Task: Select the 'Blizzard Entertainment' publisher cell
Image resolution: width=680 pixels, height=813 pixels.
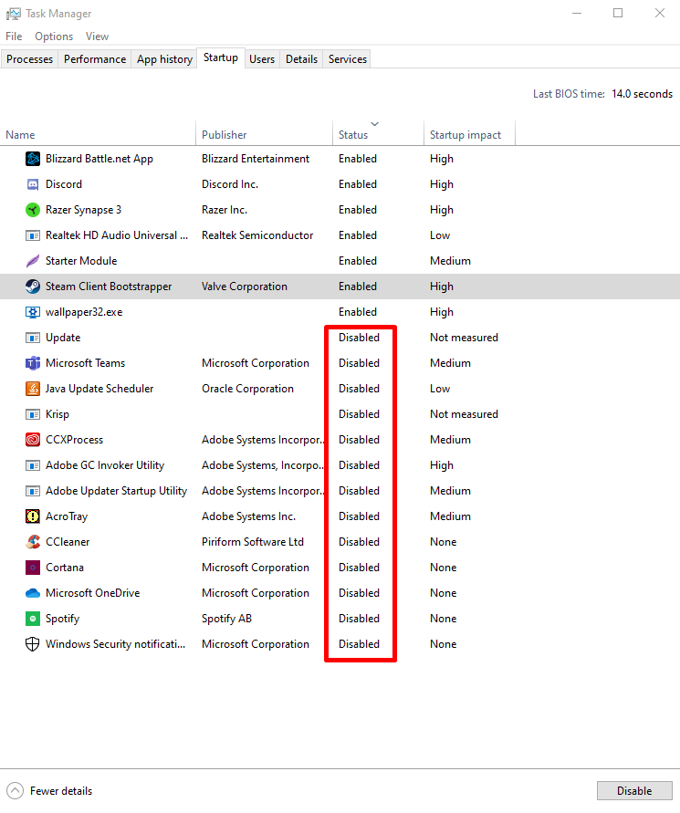Action: point(256,159)
